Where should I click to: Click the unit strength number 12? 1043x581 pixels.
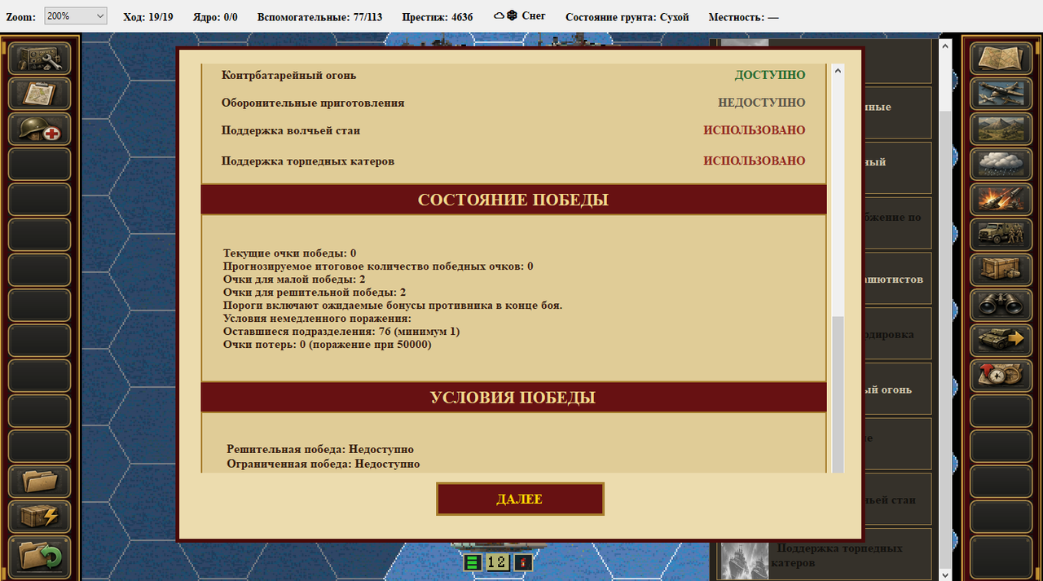(x=497, y=562)
